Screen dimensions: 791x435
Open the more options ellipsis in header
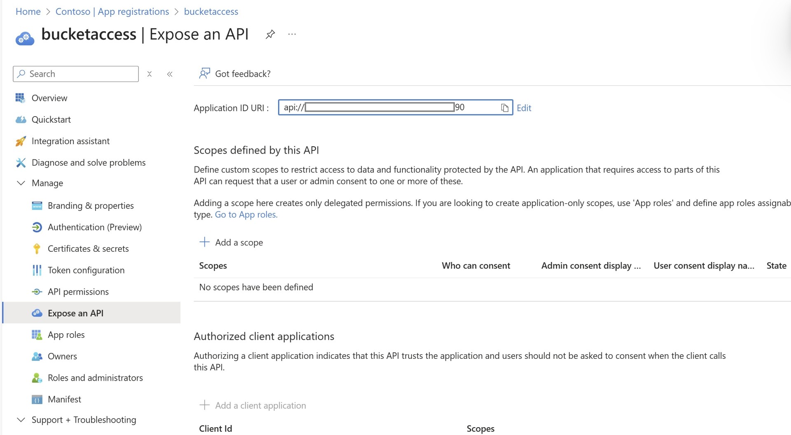[x=292, y=34]
